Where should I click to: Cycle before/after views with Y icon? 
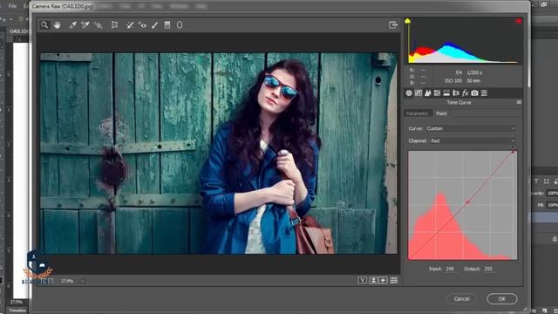click(363, 281)
